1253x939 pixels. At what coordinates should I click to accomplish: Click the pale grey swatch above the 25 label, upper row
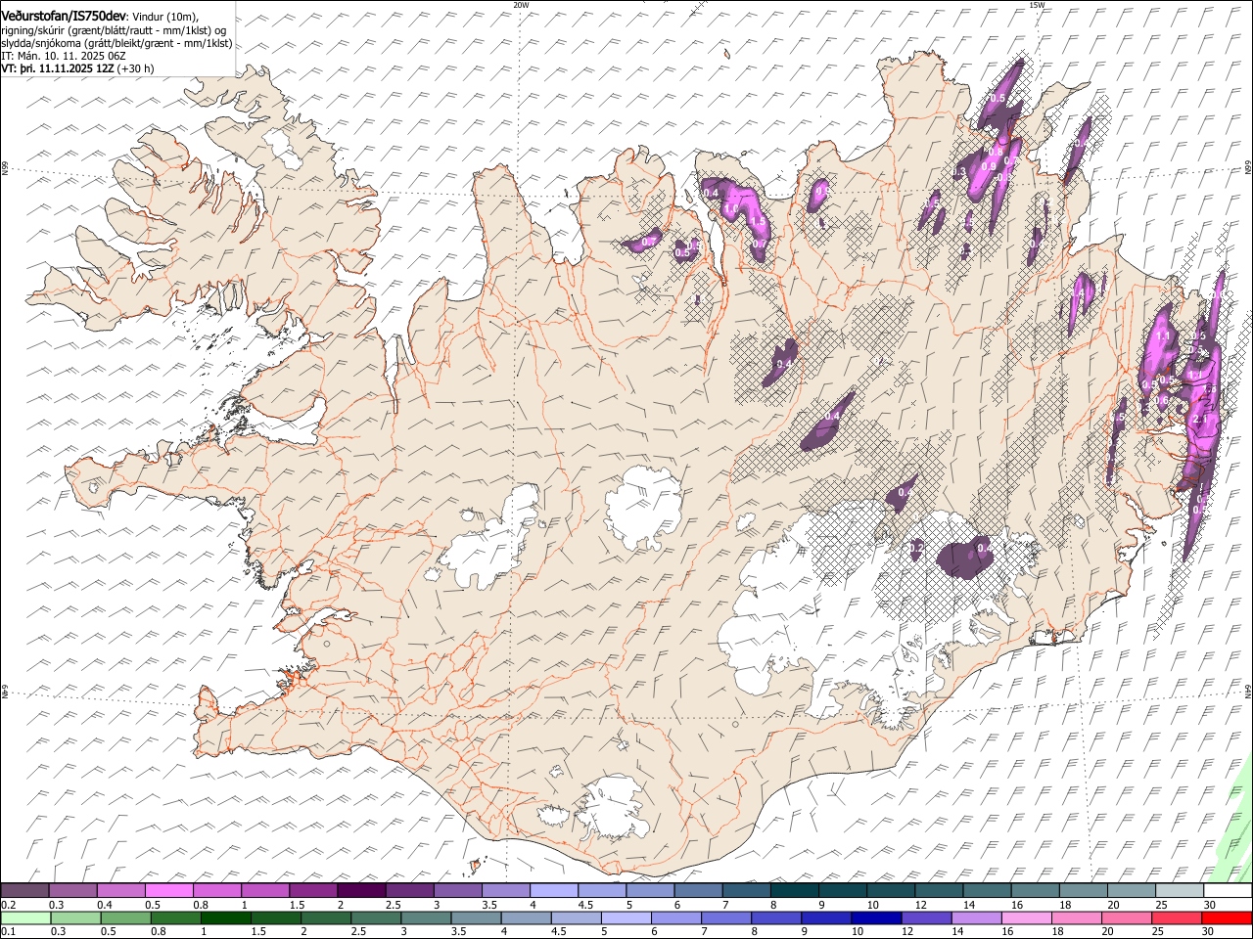pos(1181,891)
